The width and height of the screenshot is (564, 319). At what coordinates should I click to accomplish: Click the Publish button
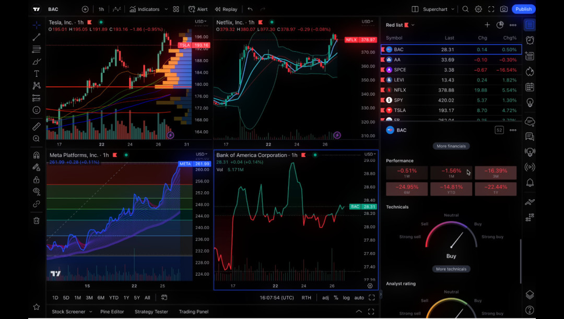coord(523,9)
